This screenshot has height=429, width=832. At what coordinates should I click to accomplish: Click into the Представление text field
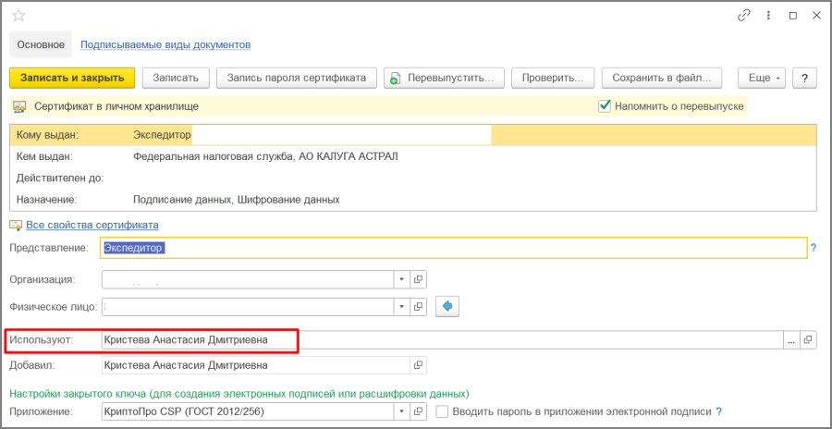[454, 248]
